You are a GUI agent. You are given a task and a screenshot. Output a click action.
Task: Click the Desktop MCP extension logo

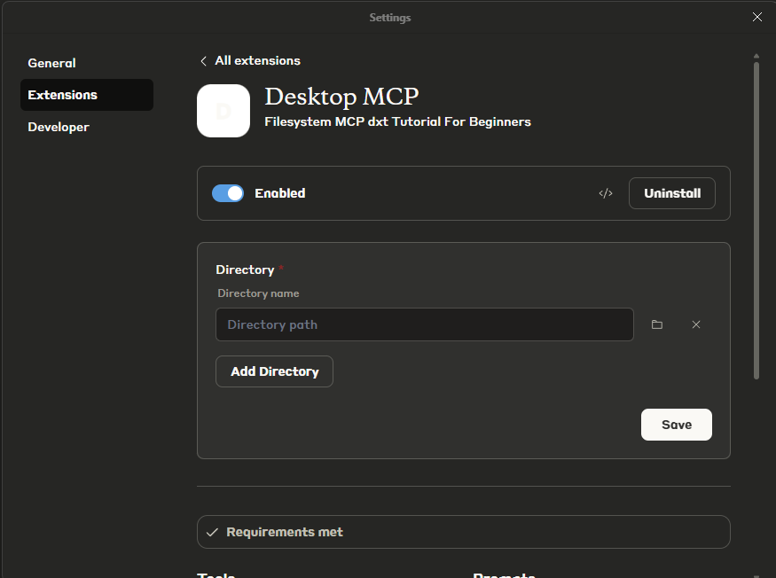tap(223, 111)
